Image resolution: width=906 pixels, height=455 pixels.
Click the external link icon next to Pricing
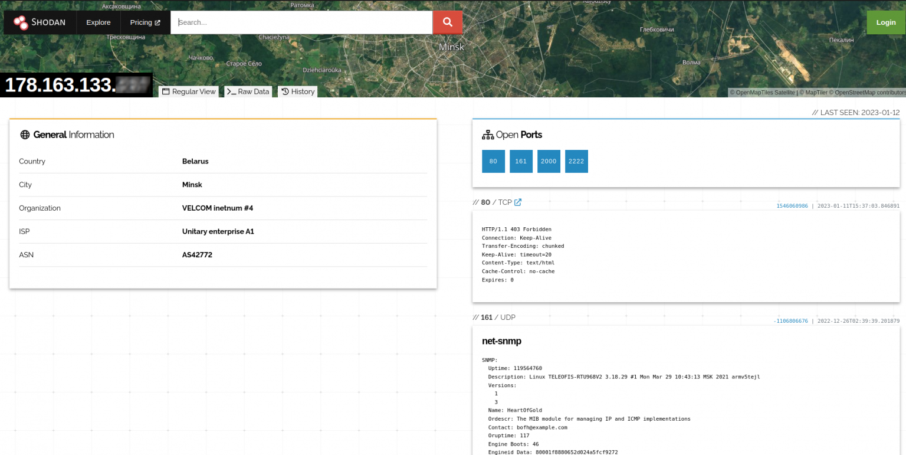click(x=157, y=23)
